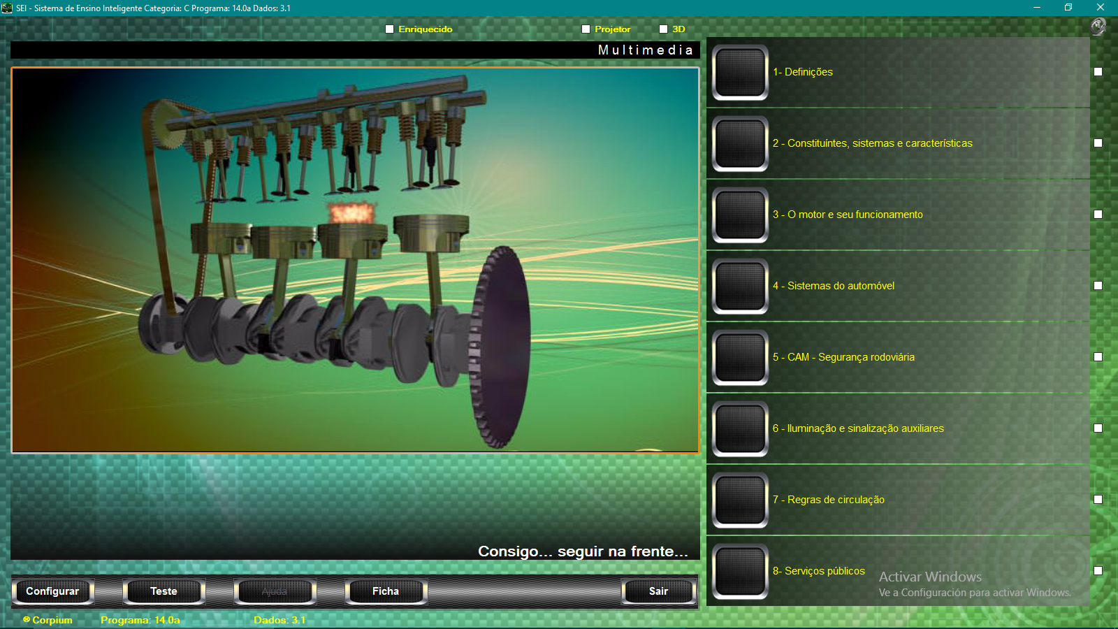This screenshot has height=629, width=1118.
Task: Select the Regras de circulação chapter icon
Action: [740, 500]
